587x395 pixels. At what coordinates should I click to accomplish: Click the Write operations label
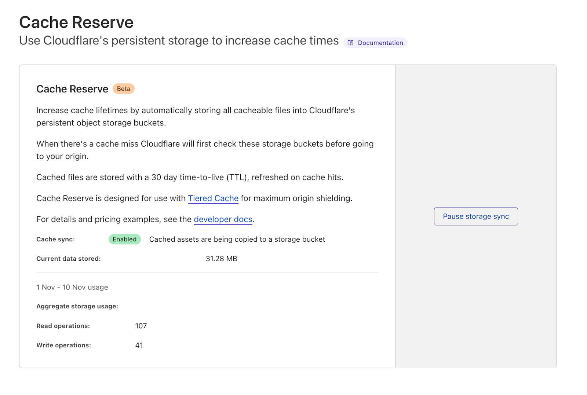[x=63, y=345]
